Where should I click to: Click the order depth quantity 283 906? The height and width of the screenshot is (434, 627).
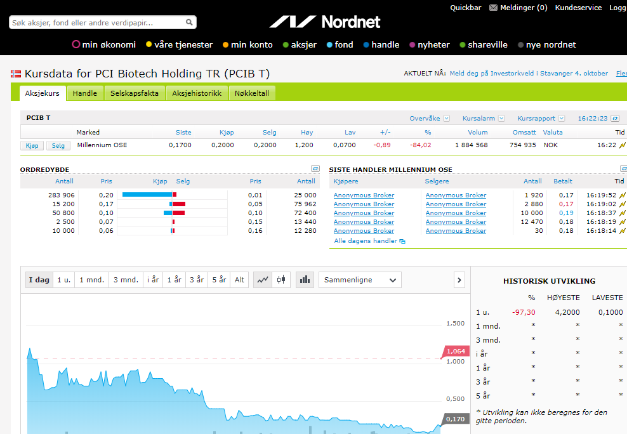[61, 195]
